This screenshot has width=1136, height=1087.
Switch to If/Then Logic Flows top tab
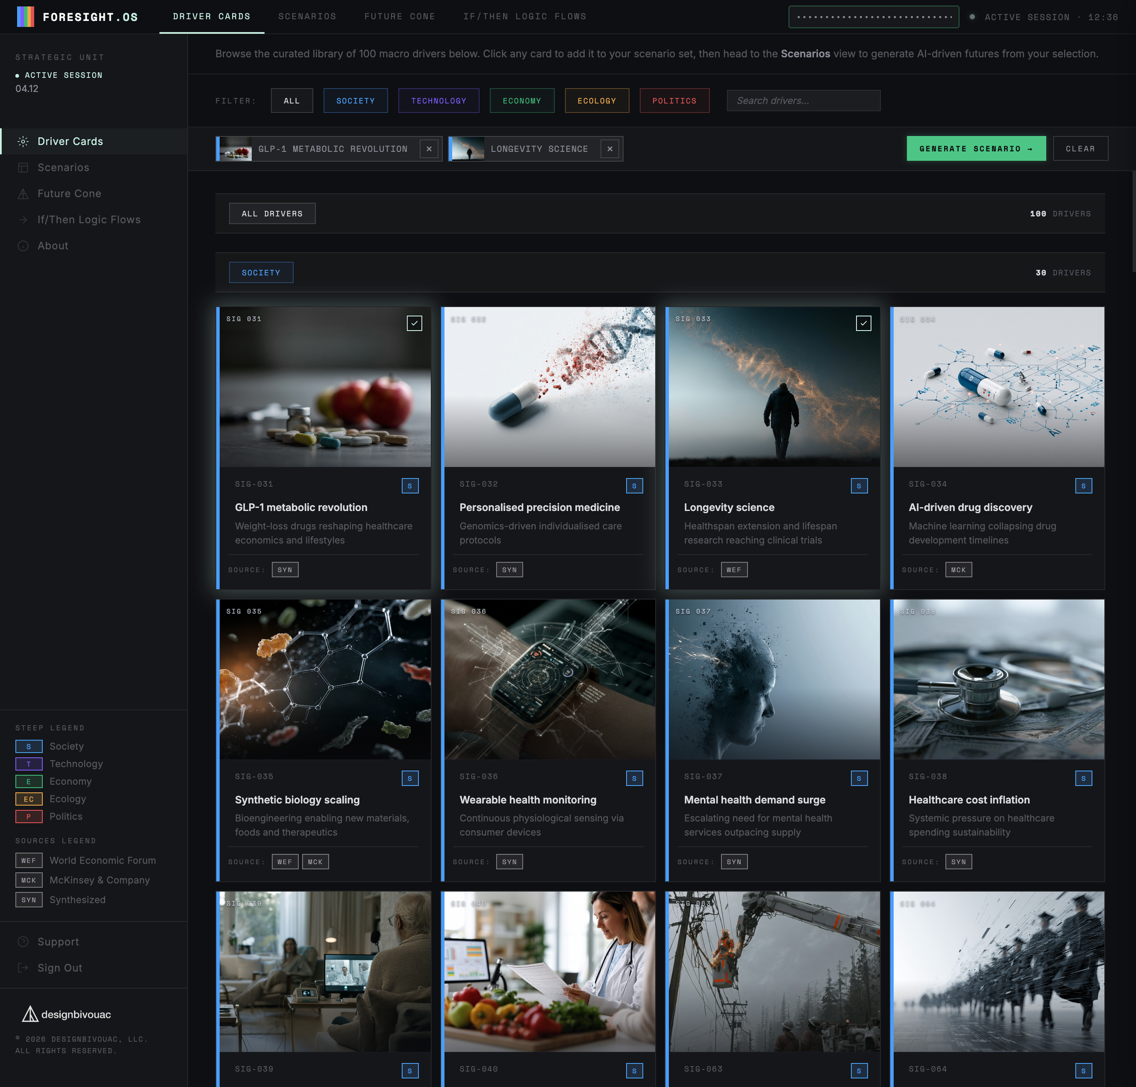click(x=525, y=17)
